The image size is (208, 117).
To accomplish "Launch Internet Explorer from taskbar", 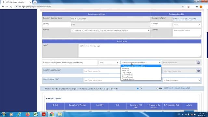I will click(19, 114).
